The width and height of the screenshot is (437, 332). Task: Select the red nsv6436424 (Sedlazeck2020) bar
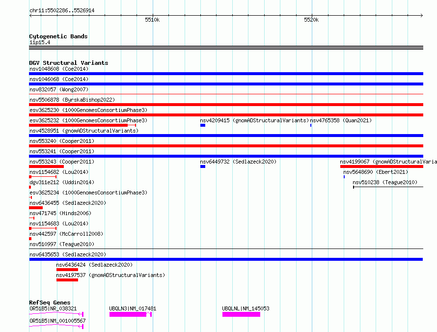coord(67,270)
